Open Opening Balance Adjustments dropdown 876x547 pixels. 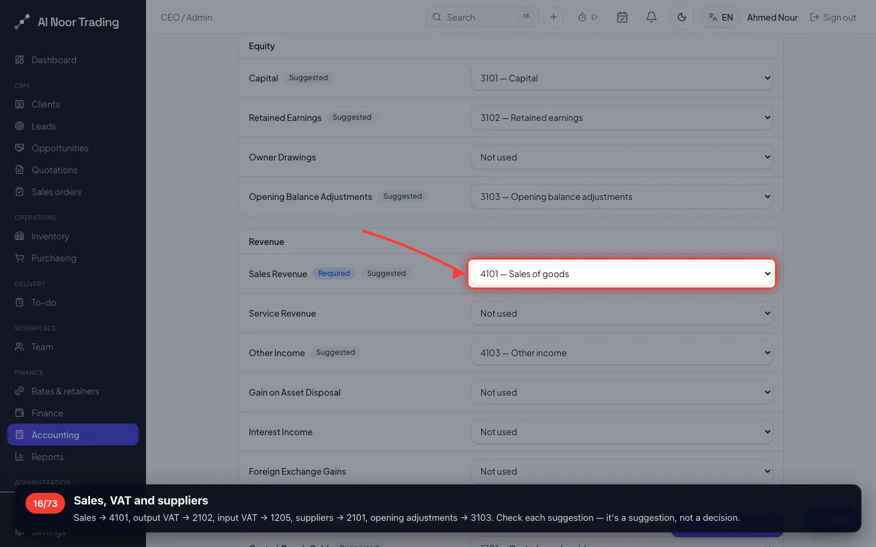(x=622, y=196)
